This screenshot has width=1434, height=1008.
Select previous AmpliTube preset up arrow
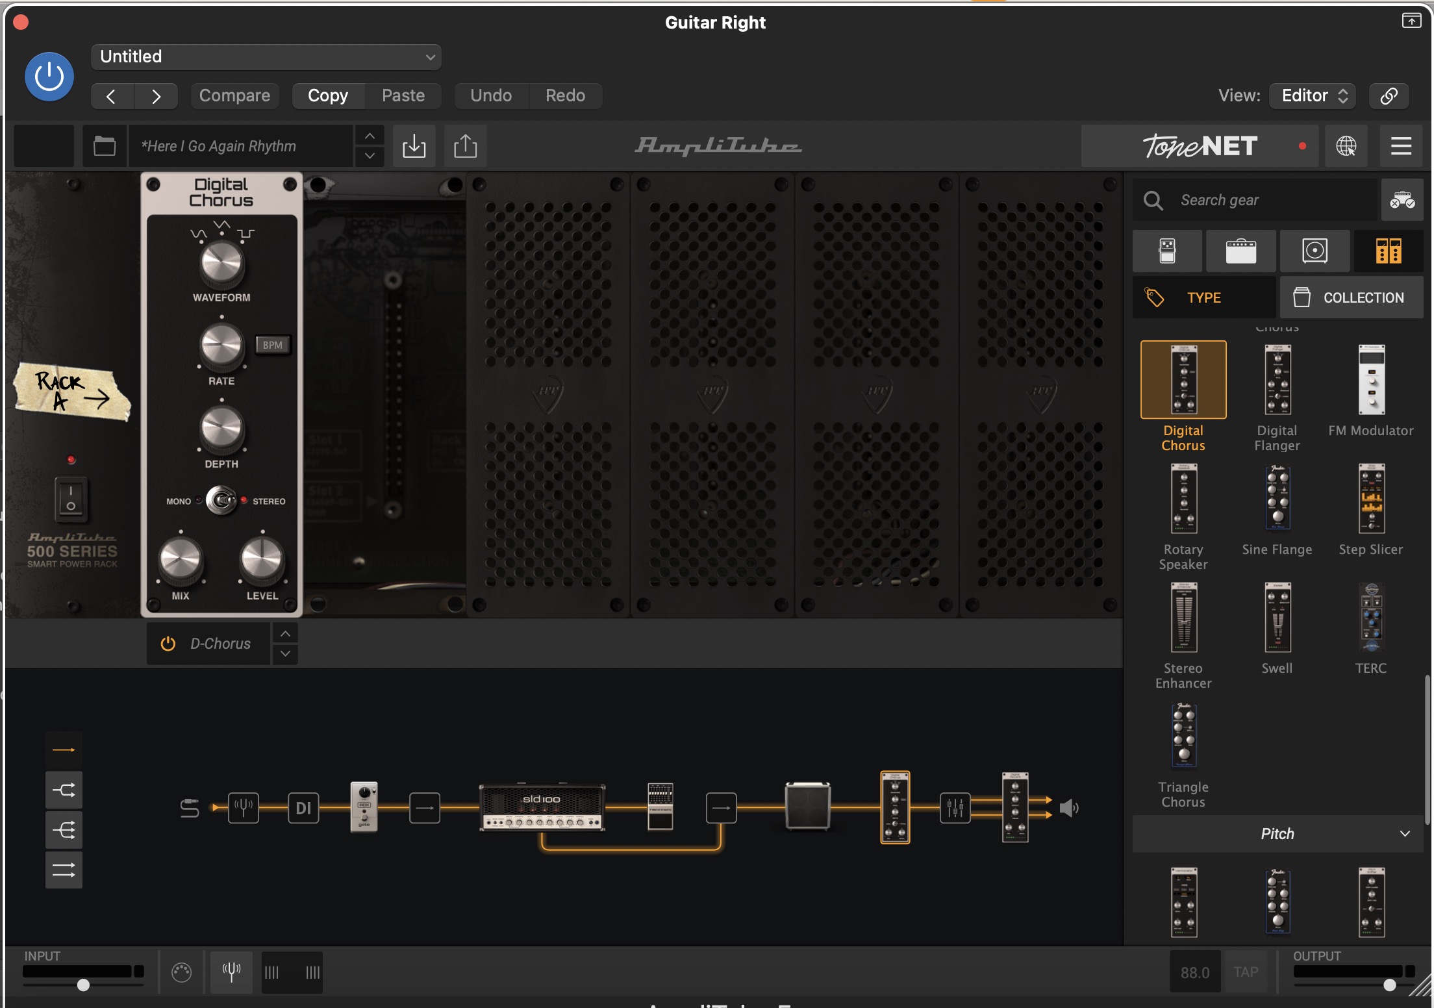pos(370,136)
